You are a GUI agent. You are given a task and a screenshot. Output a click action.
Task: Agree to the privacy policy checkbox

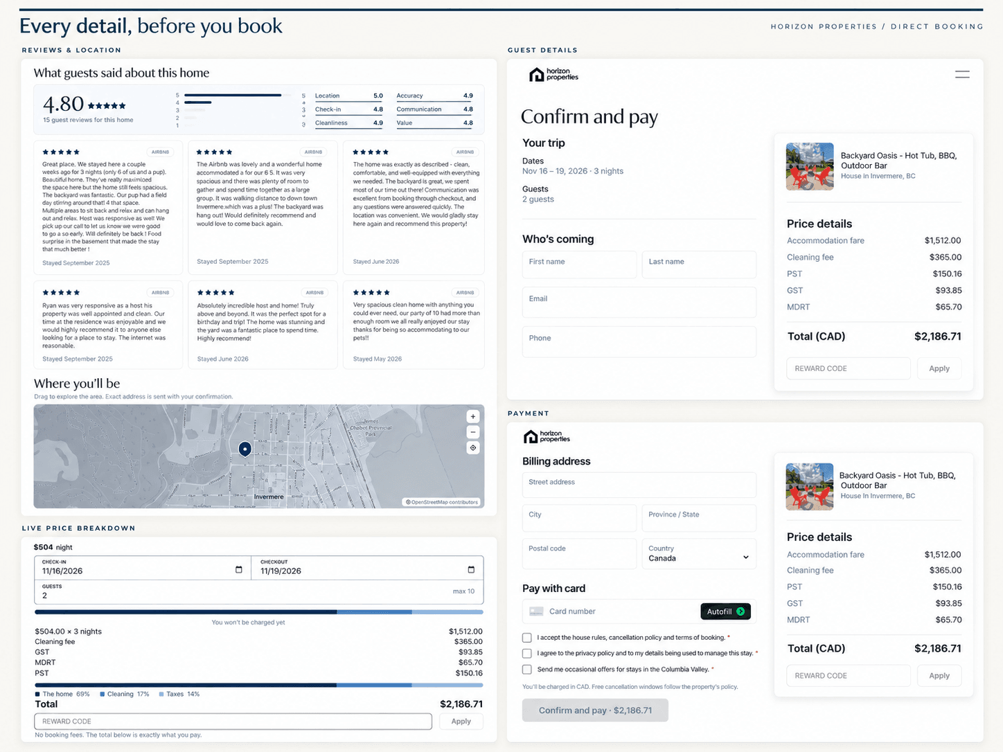[527, 654]
